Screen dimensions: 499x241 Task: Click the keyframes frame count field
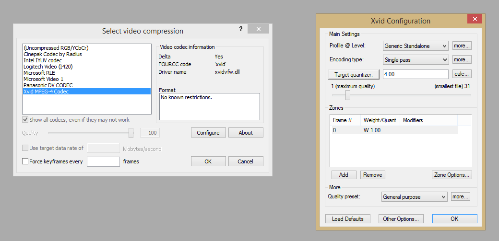(103, 162)
